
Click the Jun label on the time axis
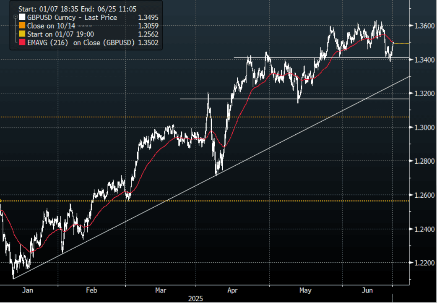point(367,290)
